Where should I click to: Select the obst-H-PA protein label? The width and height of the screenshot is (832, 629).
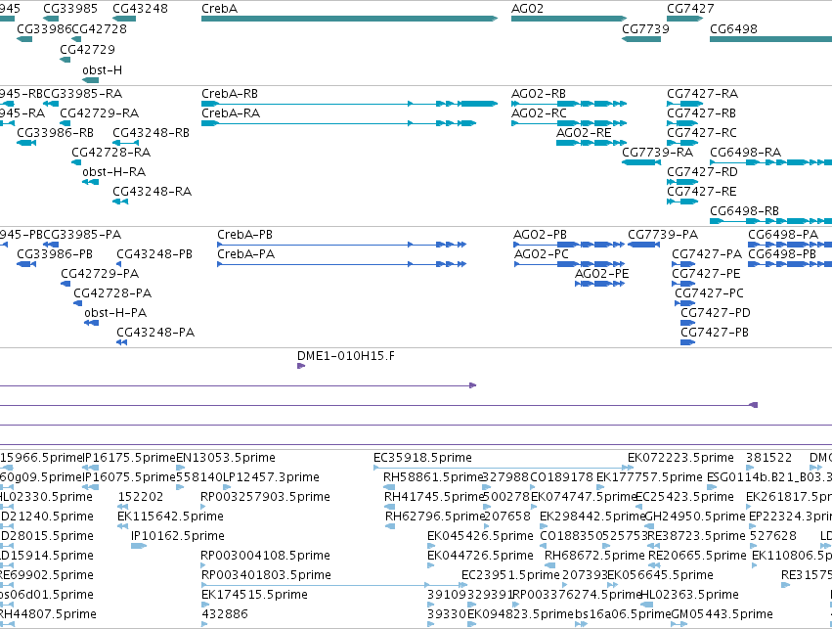pos(115,313)
